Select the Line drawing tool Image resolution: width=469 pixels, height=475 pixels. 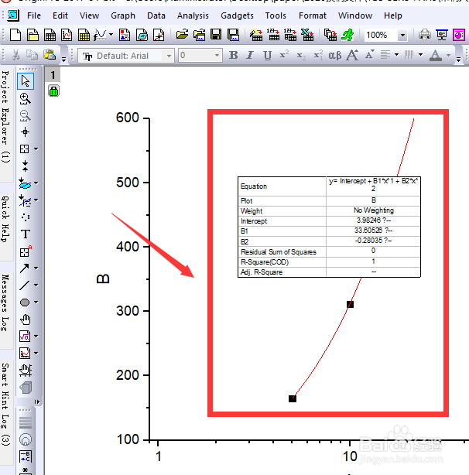[25, 285]
